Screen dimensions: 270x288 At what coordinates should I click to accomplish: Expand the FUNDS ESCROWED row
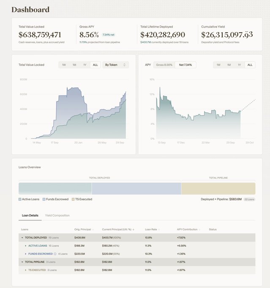[26, 254]
